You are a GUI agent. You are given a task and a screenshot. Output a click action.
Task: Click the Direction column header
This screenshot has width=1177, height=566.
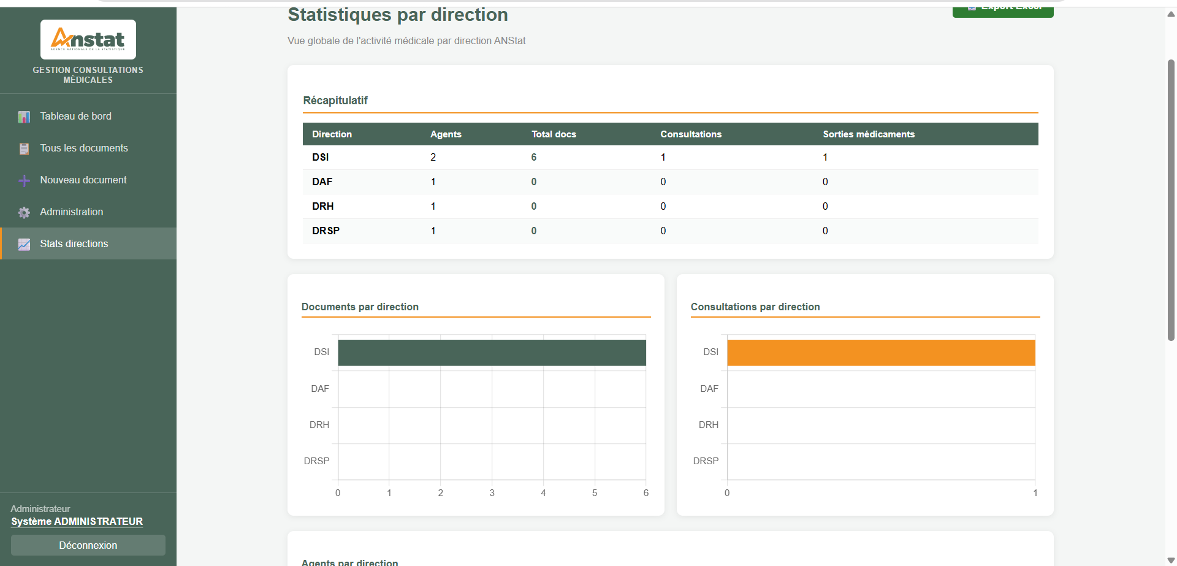pyautogui.click(x=332, y=134)
